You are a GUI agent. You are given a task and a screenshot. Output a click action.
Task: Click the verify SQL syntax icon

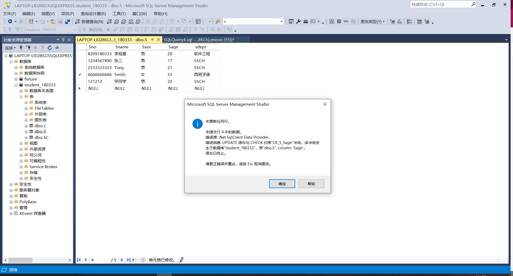pyautogui.click(x=400, y=22)
